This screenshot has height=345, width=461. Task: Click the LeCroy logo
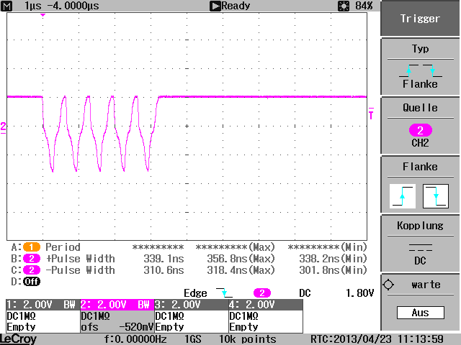18,339
